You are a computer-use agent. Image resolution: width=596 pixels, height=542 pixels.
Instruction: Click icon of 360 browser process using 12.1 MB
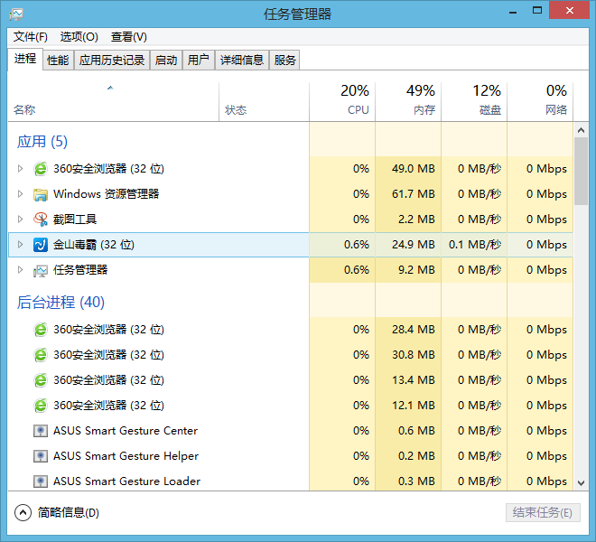[41, 406]
